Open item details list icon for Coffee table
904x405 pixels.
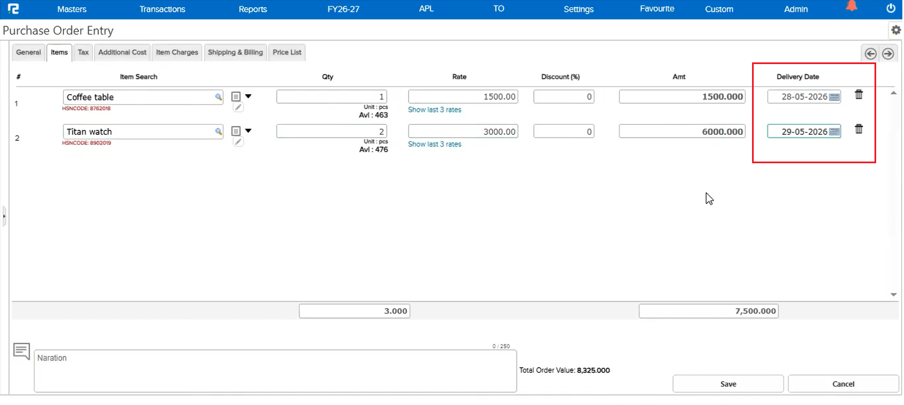(236, 97)
